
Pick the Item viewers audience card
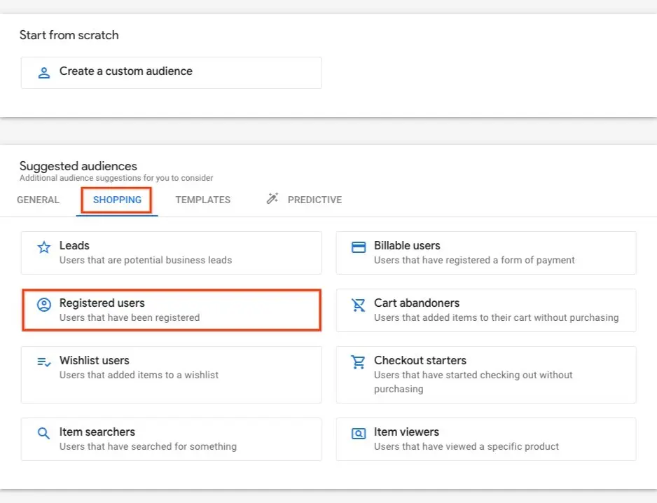486,439
